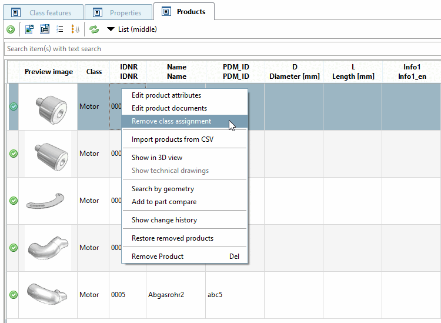Click Import products from CSV
The height and width of the screenshot is (323, 441).
point(172,139)
